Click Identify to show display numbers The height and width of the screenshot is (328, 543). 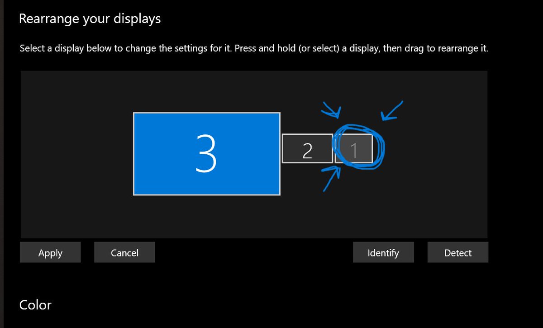[x=383, y=252]
